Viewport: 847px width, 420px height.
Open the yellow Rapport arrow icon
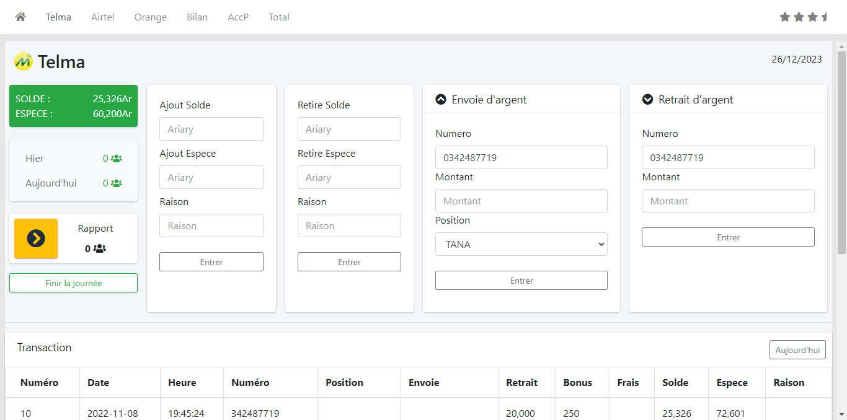click(36, 238)
